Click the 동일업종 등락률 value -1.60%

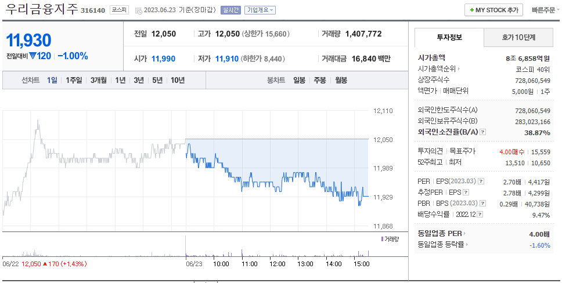point(540,245)
